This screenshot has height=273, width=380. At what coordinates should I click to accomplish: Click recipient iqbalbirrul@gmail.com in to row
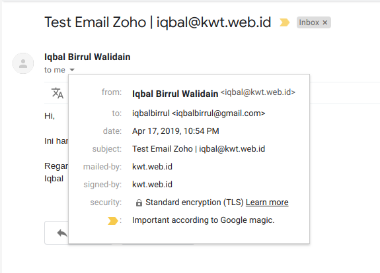point(218,113)
